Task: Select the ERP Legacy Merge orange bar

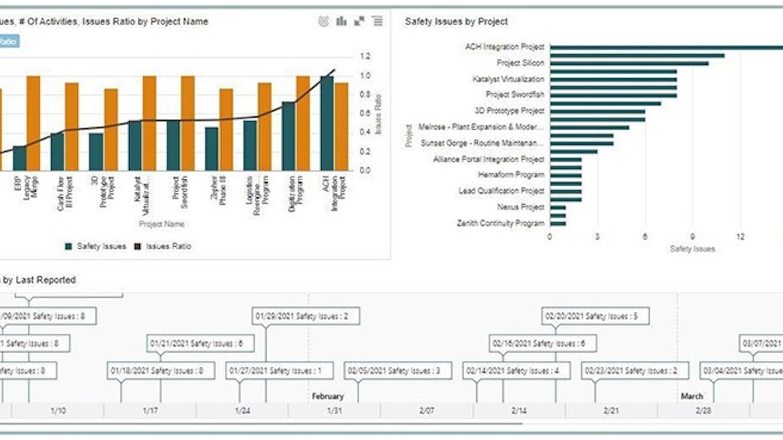Action: coord(32,122)
